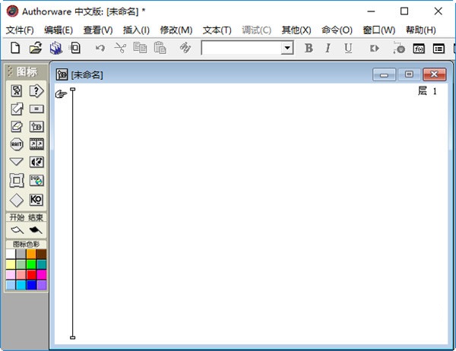This screenshot has width=456, height=351.
Task: Maximize the Authorware main window
Action: 404,11
